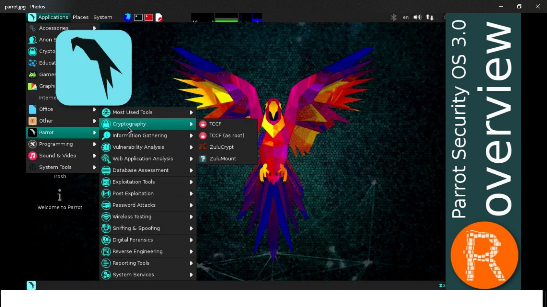Click the Bluetooth tray icon

[394, 17]
